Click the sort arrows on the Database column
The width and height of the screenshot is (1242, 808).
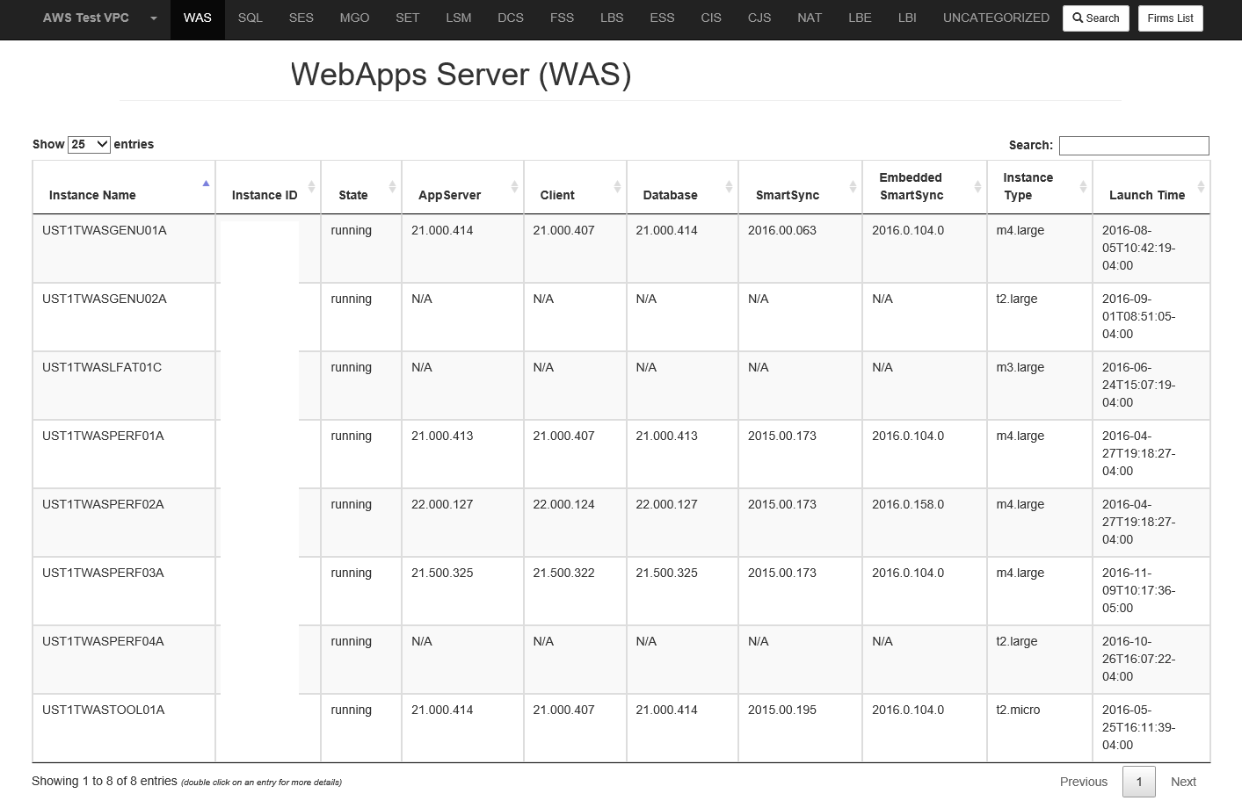coord(729,185)
